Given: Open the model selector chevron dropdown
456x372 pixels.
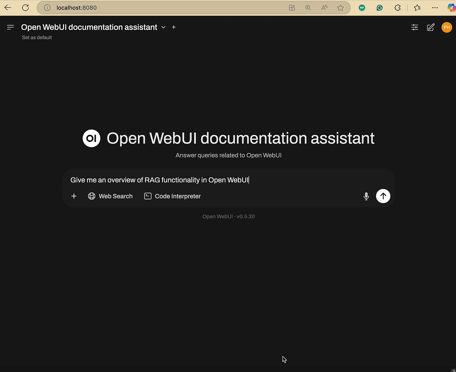Looking at the screenshot, I should (x=163, y=27).
